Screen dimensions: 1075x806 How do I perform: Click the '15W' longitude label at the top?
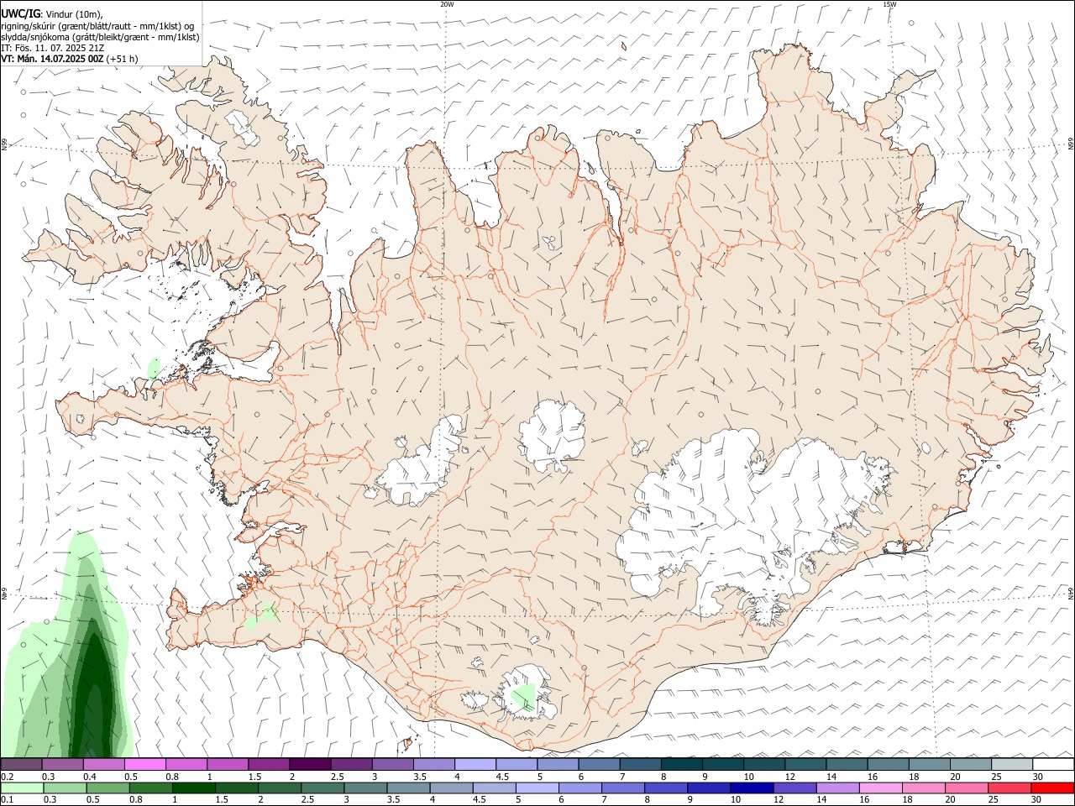tap(889, 4)
